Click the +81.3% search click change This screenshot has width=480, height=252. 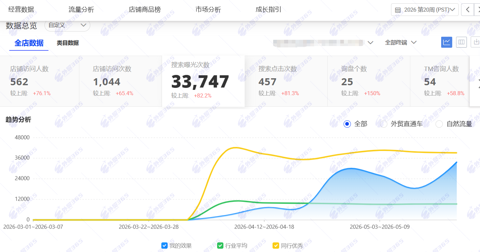pos(290,94)
